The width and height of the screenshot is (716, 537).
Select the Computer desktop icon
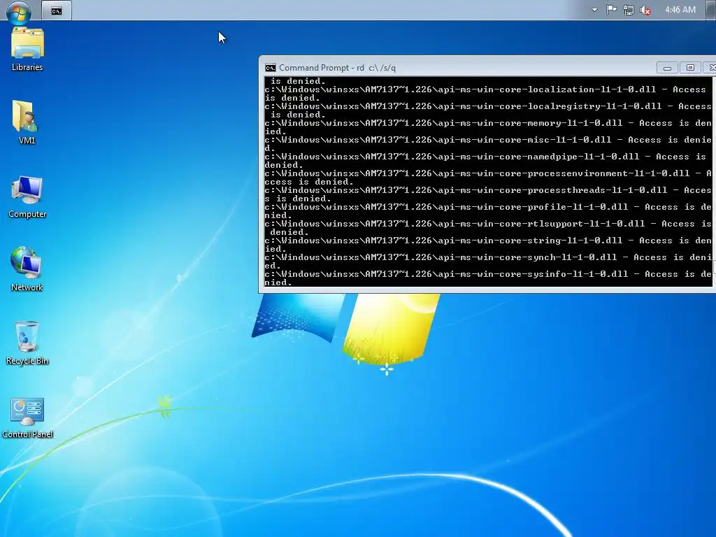click(27, 196)
